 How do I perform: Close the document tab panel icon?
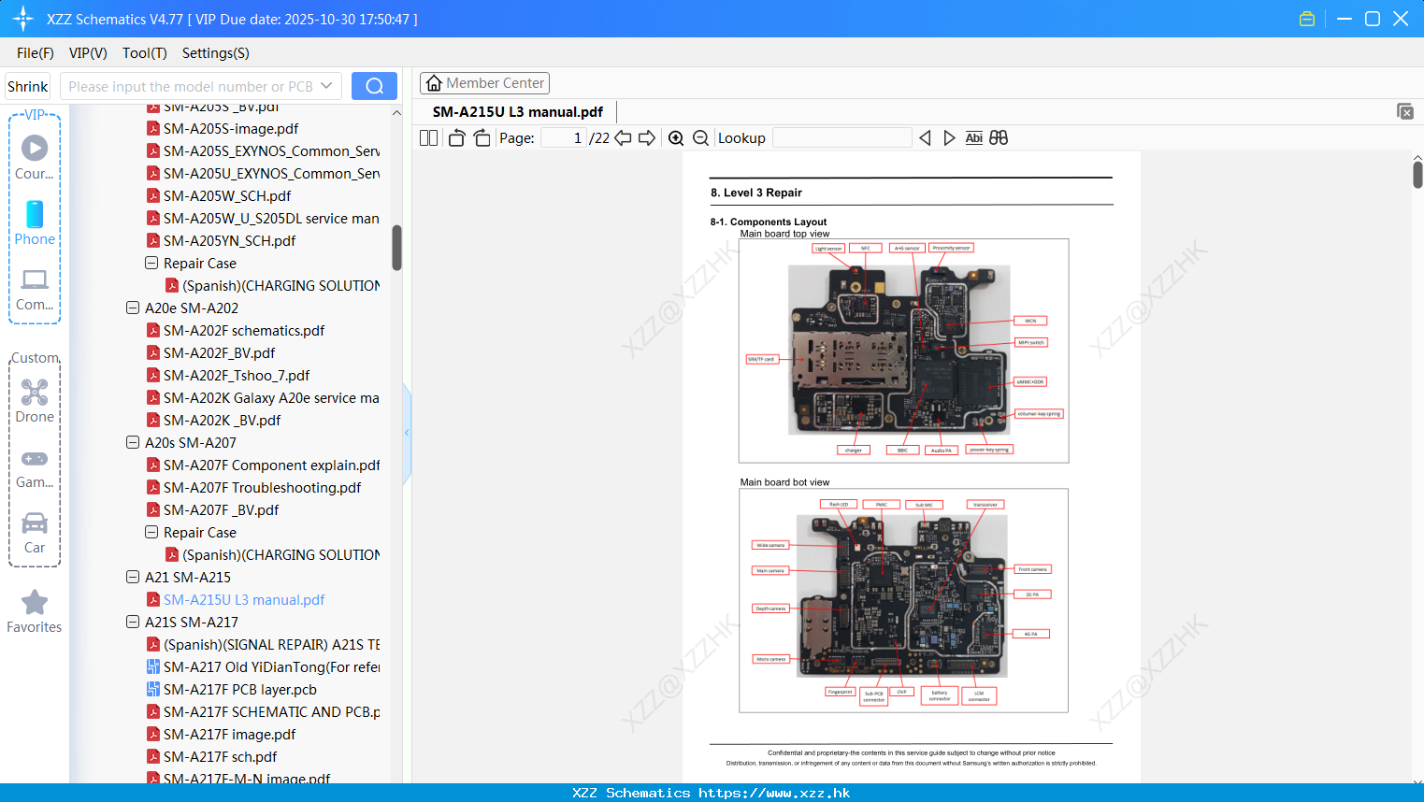point(1404,111)
